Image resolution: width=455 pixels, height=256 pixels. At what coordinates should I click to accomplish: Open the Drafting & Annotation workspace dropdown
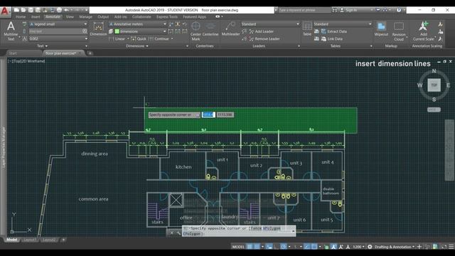(395, 247)
